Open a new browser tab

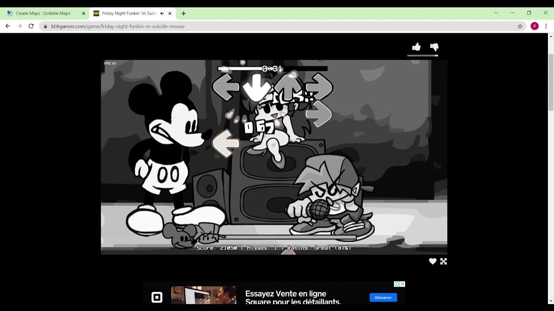[x=184, y=13]
